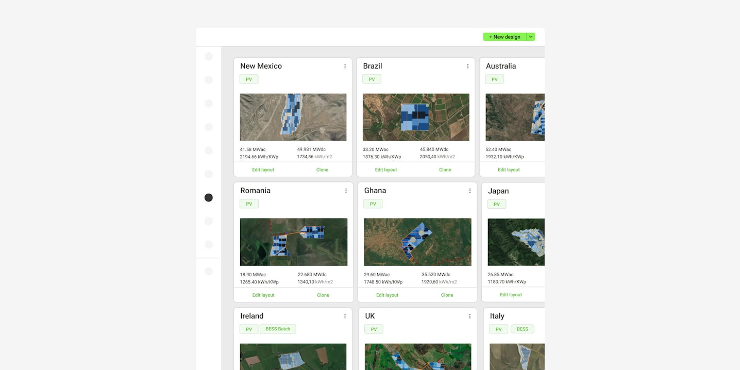The height and width of the screenshot is (370, 740).
Task: Click the BESS Batch tag on Ireland
Action: pyautogui.click(x=278, y=329)
